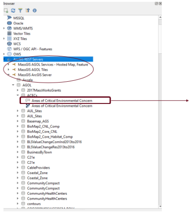Click the AGOL folder database icon
Image resolution: width=191 pixels, height=214 pixels.
(x=19, y=85)
